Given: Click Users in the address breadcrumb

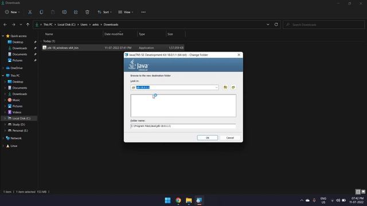Looking at the screenshot, I should tap(84, 25).
